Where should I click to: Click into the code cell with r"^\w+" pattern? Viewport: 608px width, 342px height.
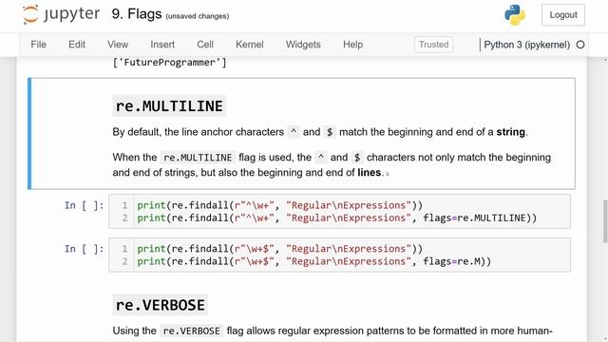pos(339,211)
